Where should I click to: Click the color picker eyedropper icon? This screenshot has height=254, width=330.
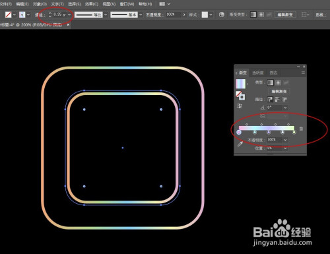tap(240, 144)
